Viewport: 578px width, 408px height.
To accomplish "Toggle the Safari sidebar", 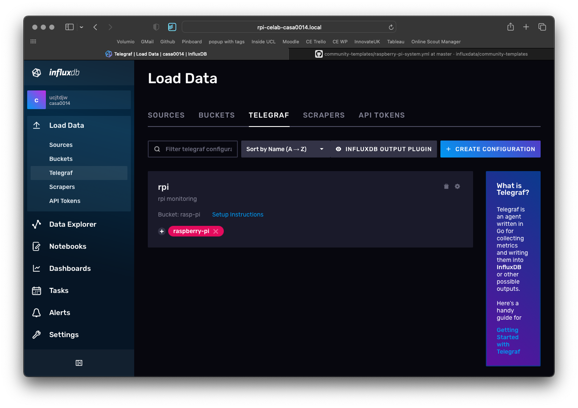I will pos(70,27).
